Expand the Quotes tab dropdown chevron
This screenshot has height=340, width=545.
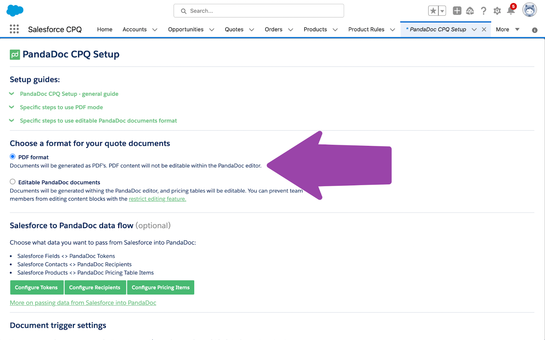pyautogui.click(x=252, y=30)
